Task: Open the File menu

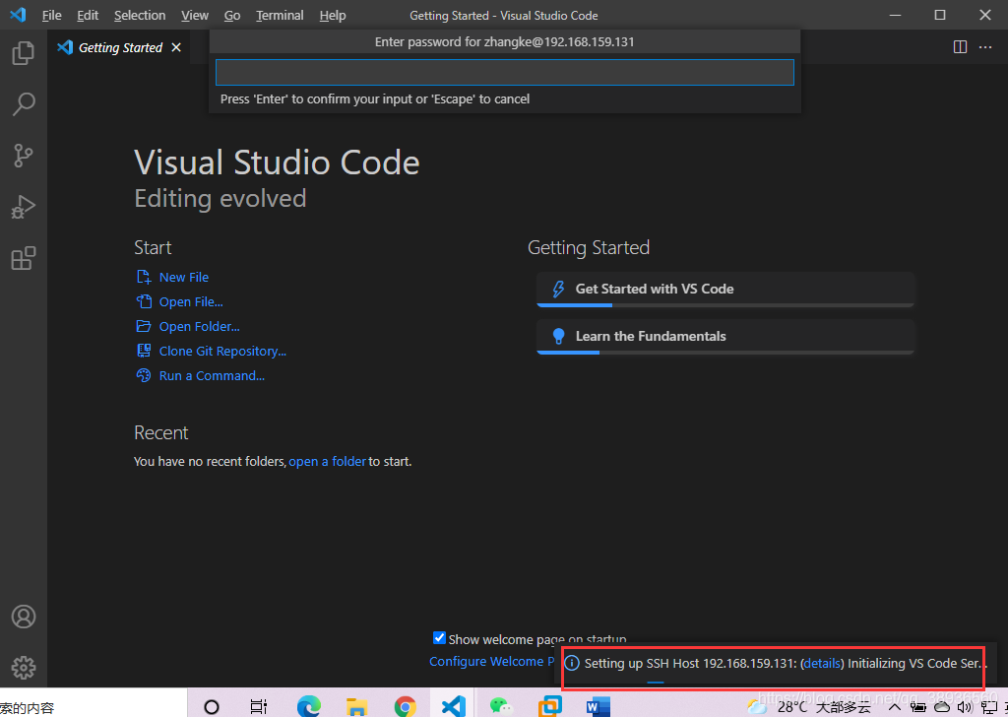Action: click(x=51, y=15)
